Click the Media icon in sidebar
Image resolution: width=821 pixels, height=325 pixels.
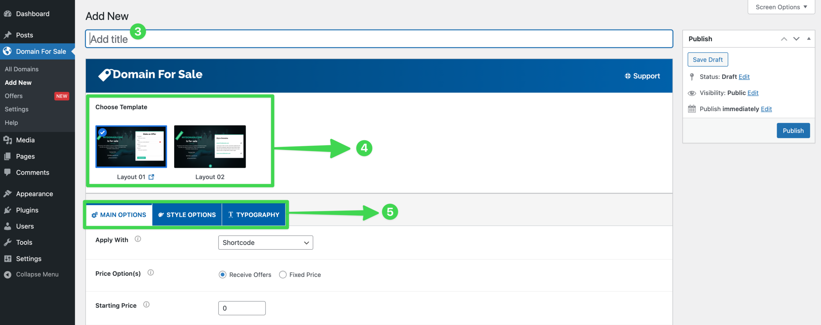point(8,140)
